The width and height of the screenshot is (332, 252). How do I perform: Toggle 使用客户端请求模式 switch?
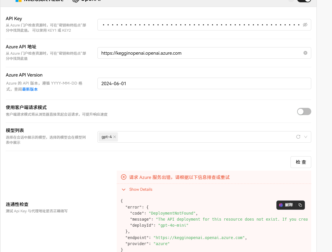(x=304, y=111)
